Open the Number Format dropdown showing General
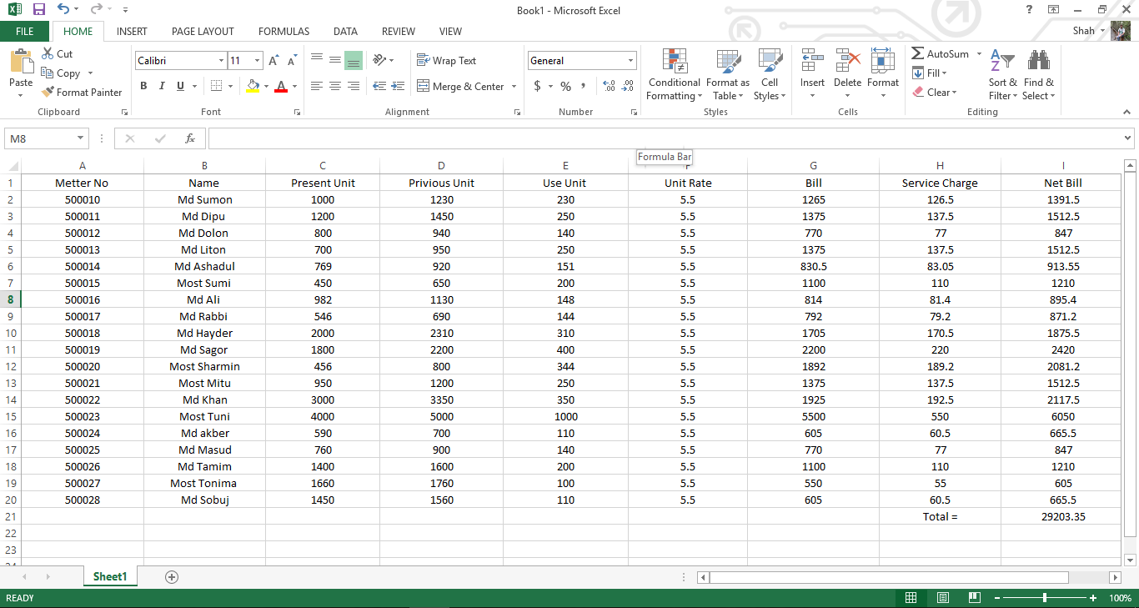The height and width of the screenshot is (608, 1139). click(x=581, y=60)
